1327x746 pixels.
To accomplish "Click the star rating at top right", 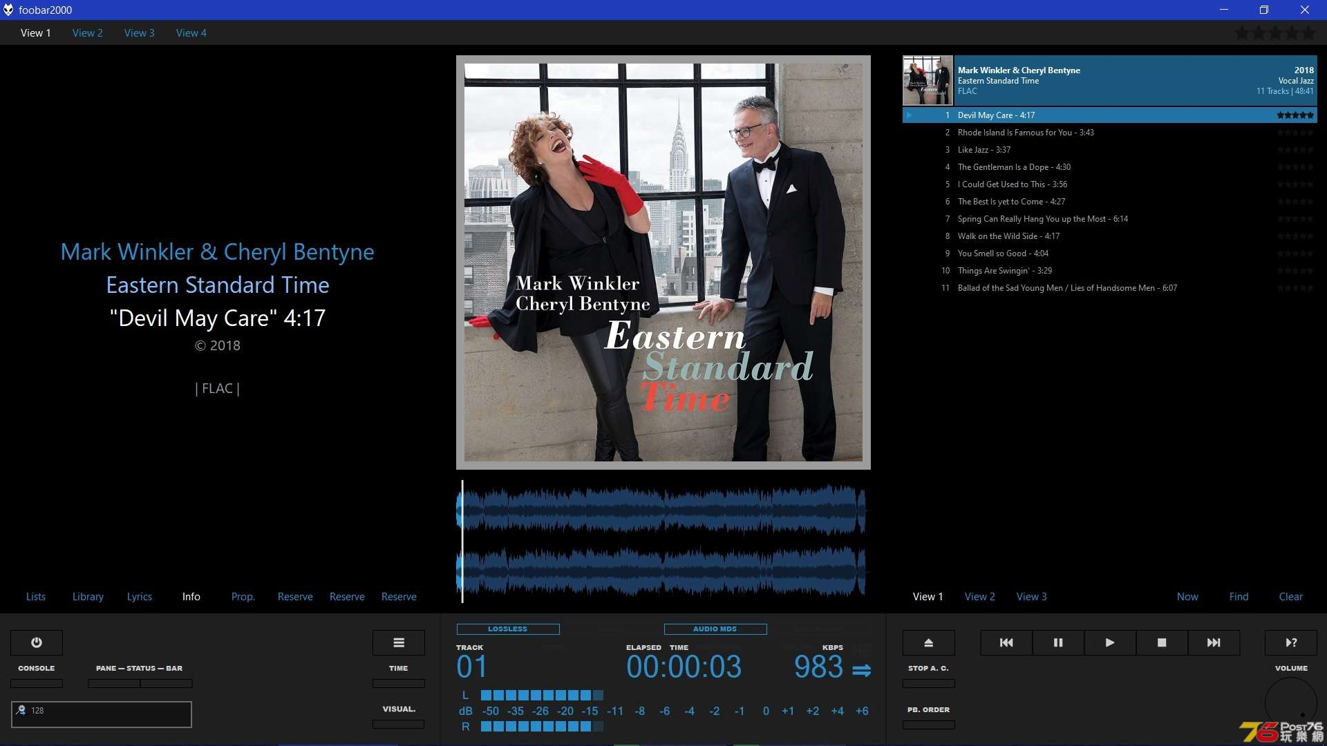I will (1275, 32).
